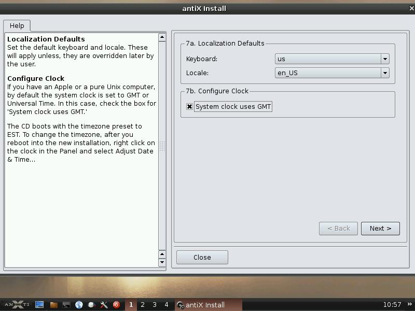Click the splitter handle between help and settings

point(162,146)
